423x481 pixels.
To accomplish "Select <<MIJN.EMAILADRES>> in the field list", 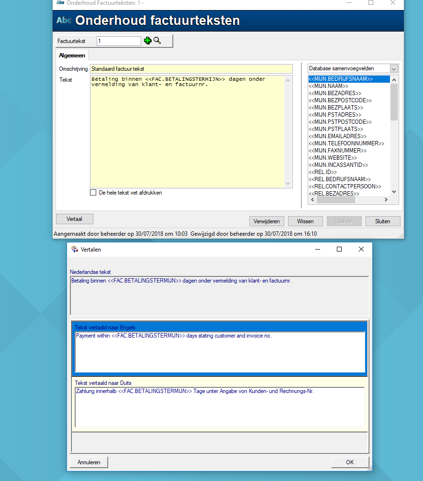I will (x=337, y=136).
